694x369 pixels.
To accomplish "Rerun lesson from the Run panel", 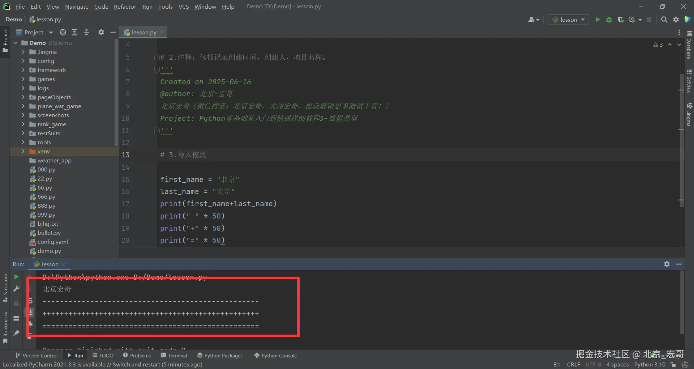I will pos(16,277).
